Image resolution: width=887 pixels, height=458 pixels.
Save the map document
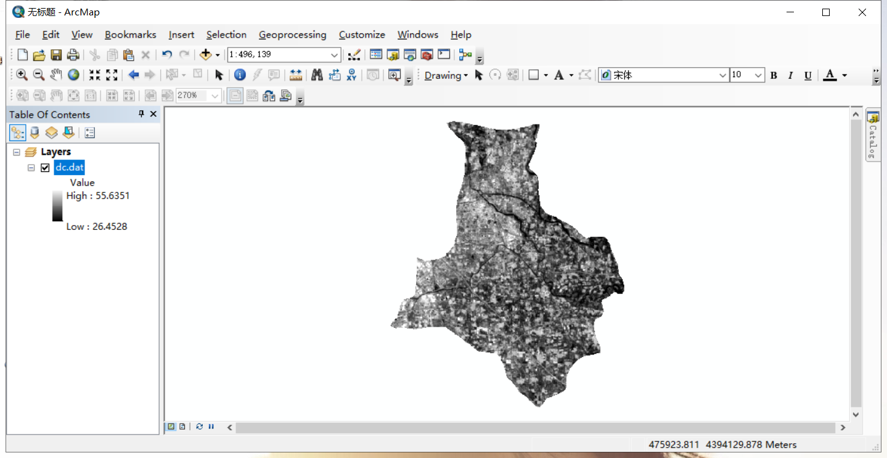(56, 55)
